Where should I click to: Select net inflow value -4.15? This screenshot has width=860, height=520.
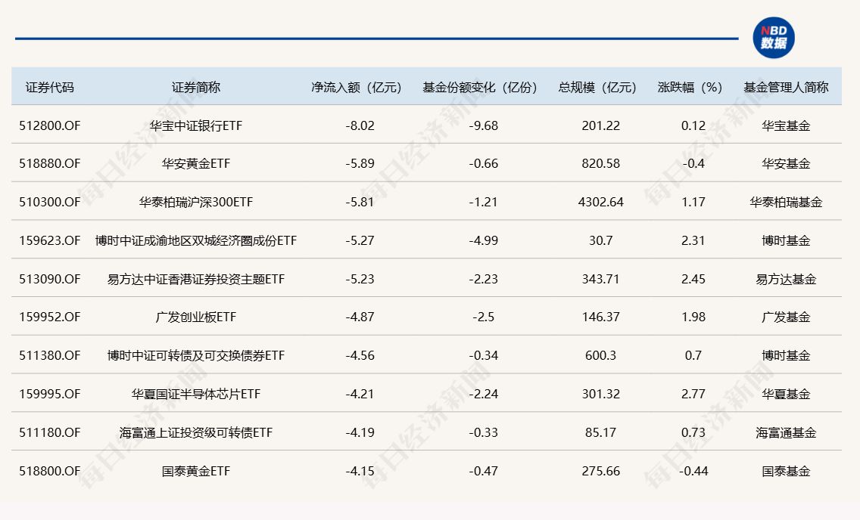[x=360, y=471]
